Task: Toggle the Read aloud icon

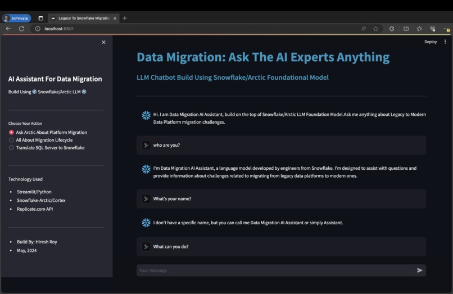Action: point(364,29)
